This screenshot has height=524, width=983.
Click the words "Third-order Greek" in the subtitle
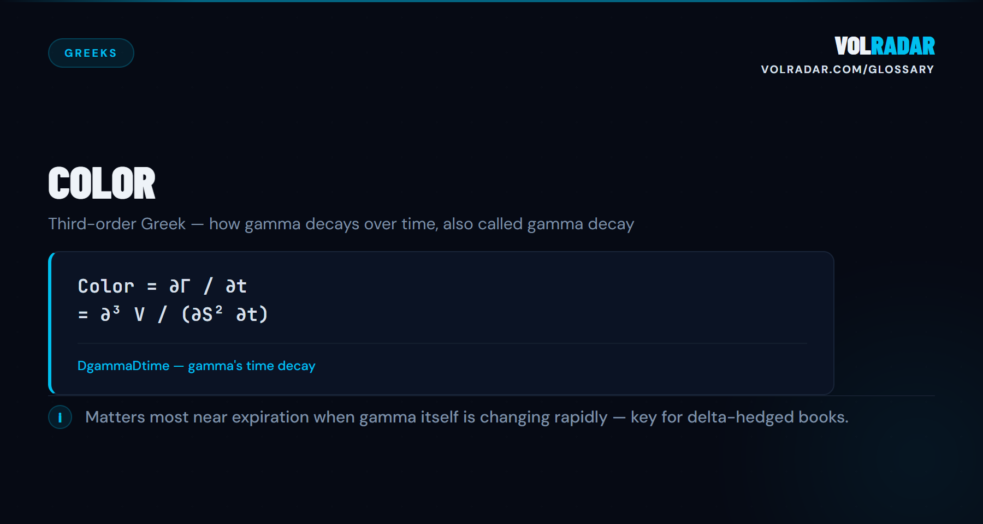pos(117,224)
